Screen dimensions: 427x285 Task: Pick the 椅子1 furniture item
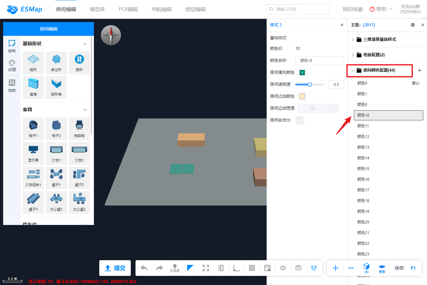(33, 129)
